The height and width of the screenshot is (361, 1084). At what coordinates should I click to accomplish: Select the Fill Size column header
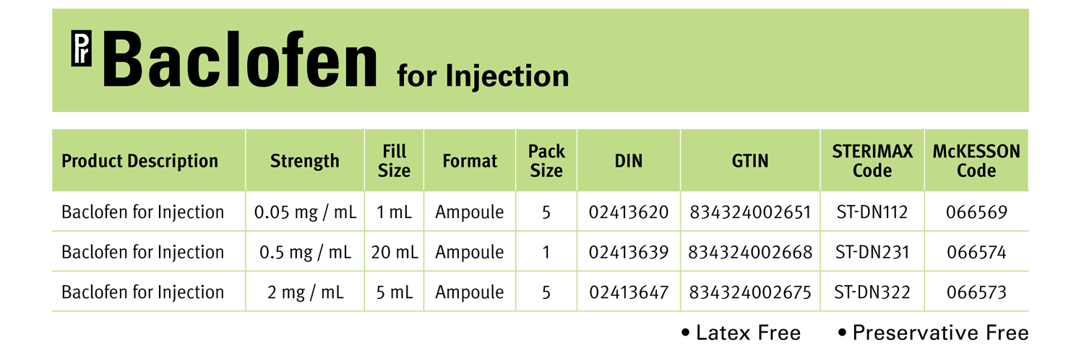(395, 160)
